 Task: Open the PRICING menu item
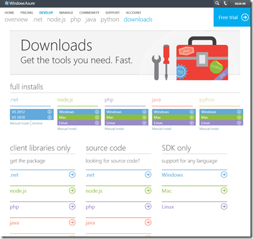(x=27, y=13)
